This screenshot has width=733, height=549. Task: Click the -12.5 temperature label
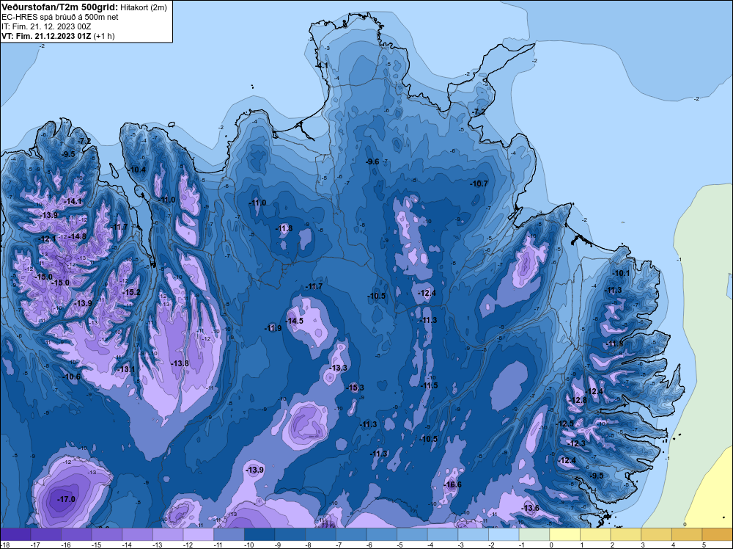pos(564,423)
